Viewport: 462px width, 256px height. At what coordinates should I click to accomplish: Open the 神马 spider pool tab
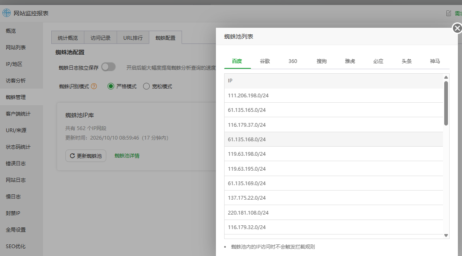click(x=435, y=61)
